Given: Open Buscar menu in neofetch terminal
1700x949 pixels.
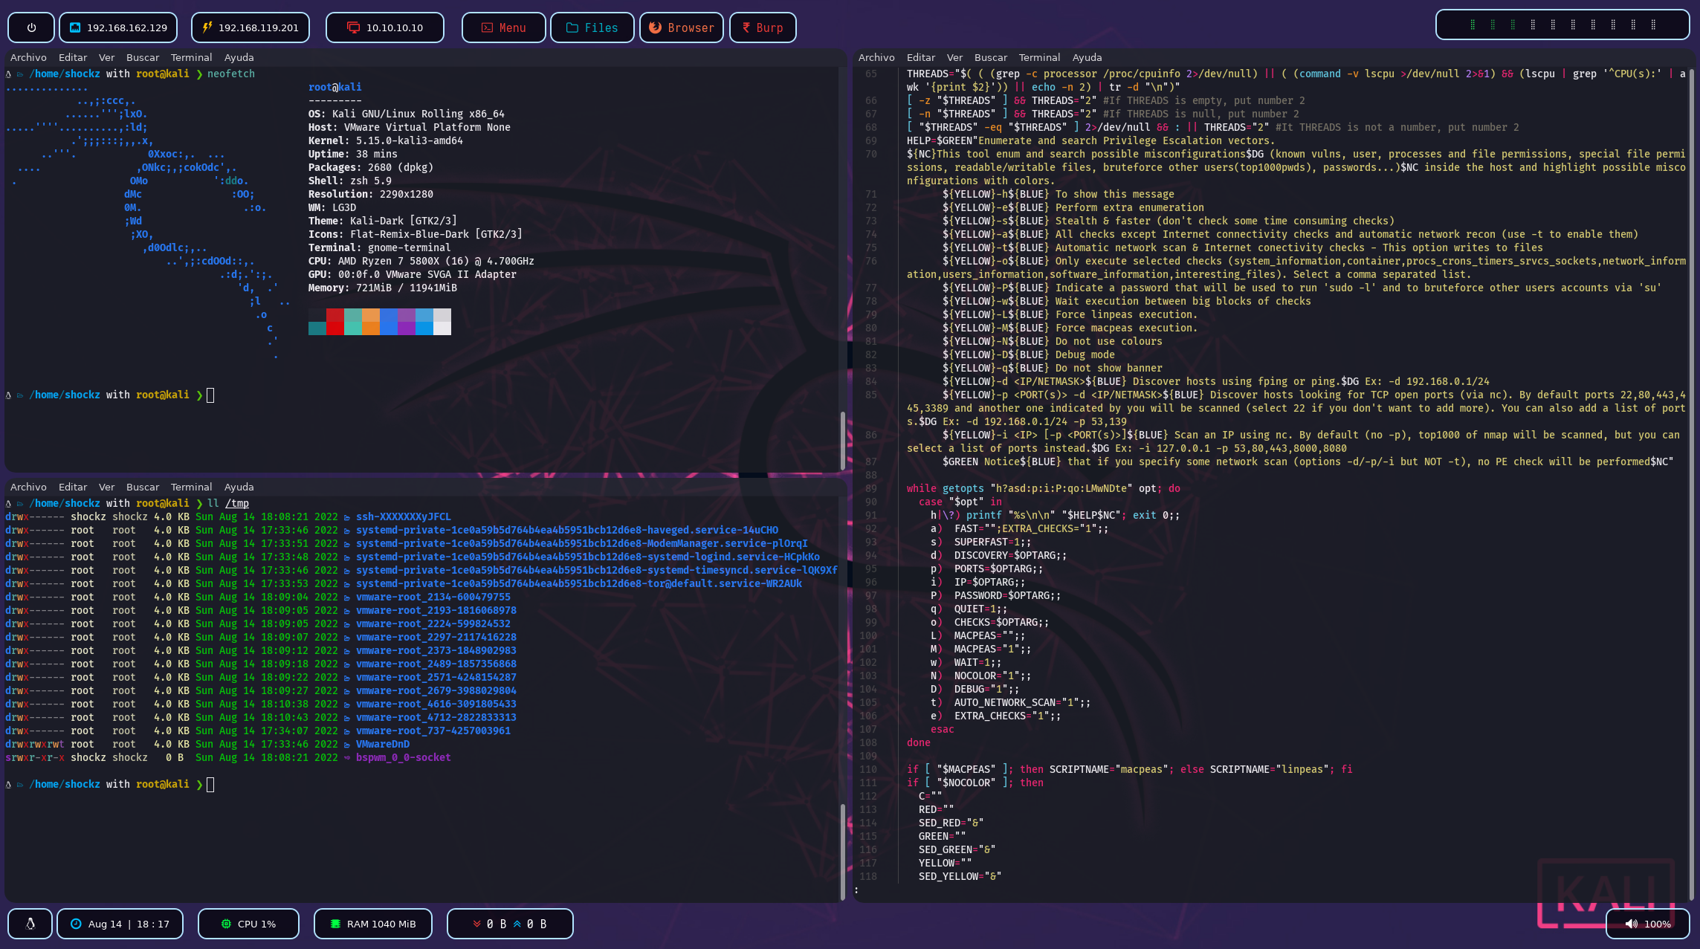Looking at the screenshot, I should point(143,57).
